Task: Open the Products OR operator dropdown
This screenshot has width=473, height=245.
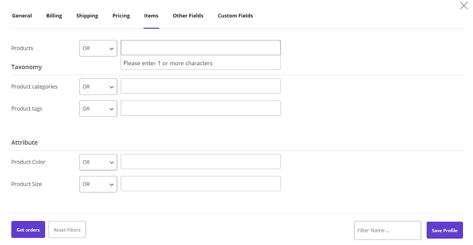Action: tap(98, 48)
